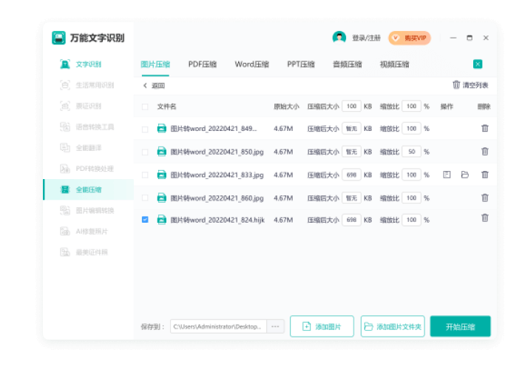Delete 图片转word_20220421_833.jpg with trash icon
522x367 pixels.
485,175
